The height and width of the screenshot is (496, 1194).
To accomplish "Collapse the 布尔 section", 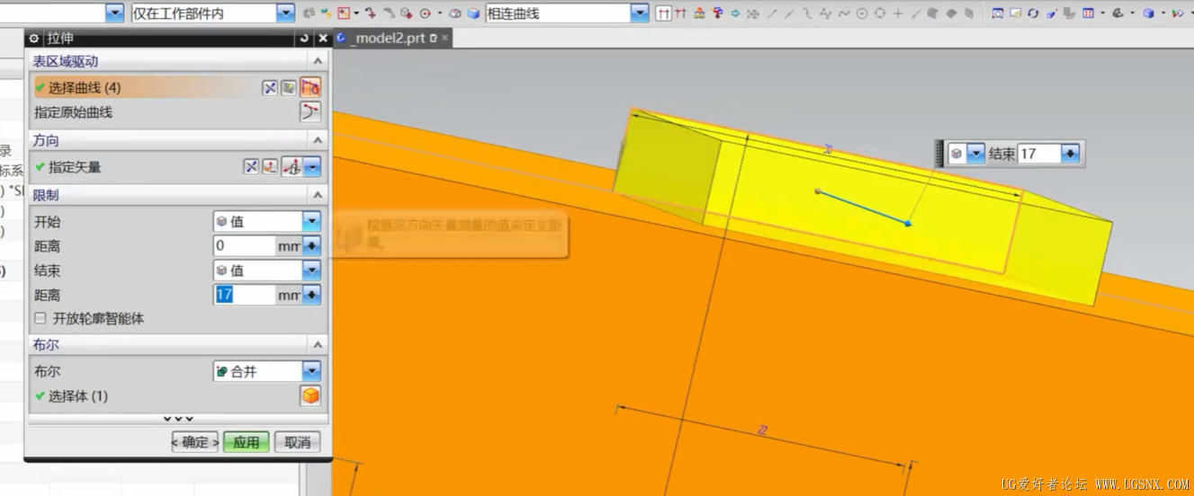I will pos(318,345).
